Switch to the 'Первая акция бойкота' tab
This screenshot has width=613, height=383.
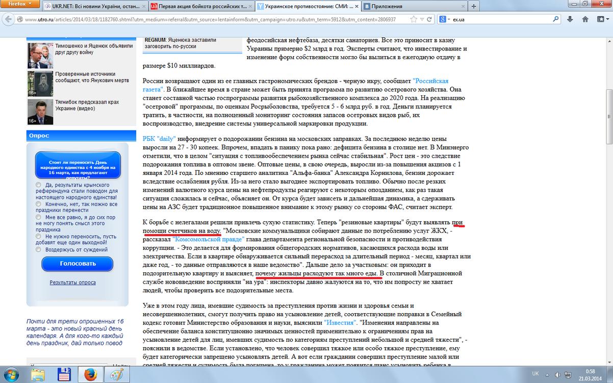(202, 6)
